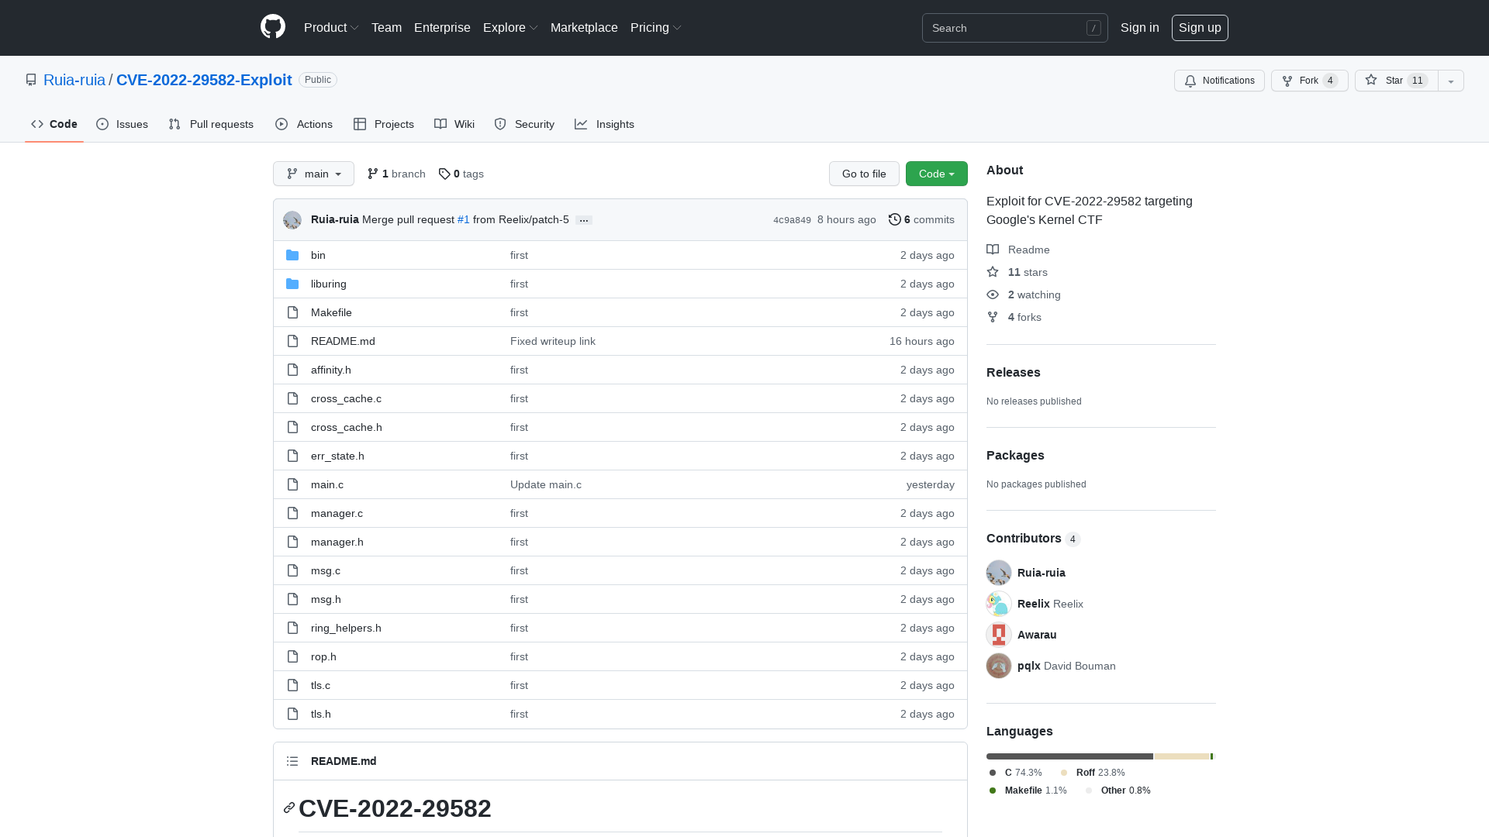Enable notifications for this repository
Screen dimensions: 1489x837
tap(1218, 81)
